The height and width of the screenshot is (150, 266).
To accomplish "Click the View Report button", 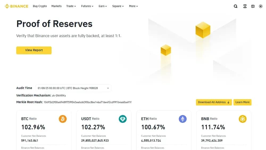I will 34,50.
